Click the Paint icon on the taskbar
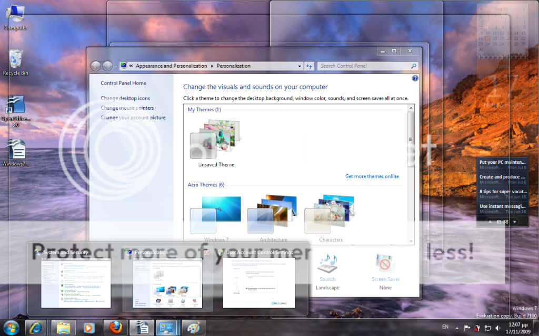The width and height of the screenshot is (539, 336). coord(194,328)
